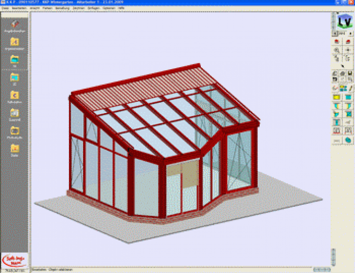The height and width of the screenshot is (273, 355).
Task: Open the sidebar folder with gray document sheet
Action: pos(15,113)
